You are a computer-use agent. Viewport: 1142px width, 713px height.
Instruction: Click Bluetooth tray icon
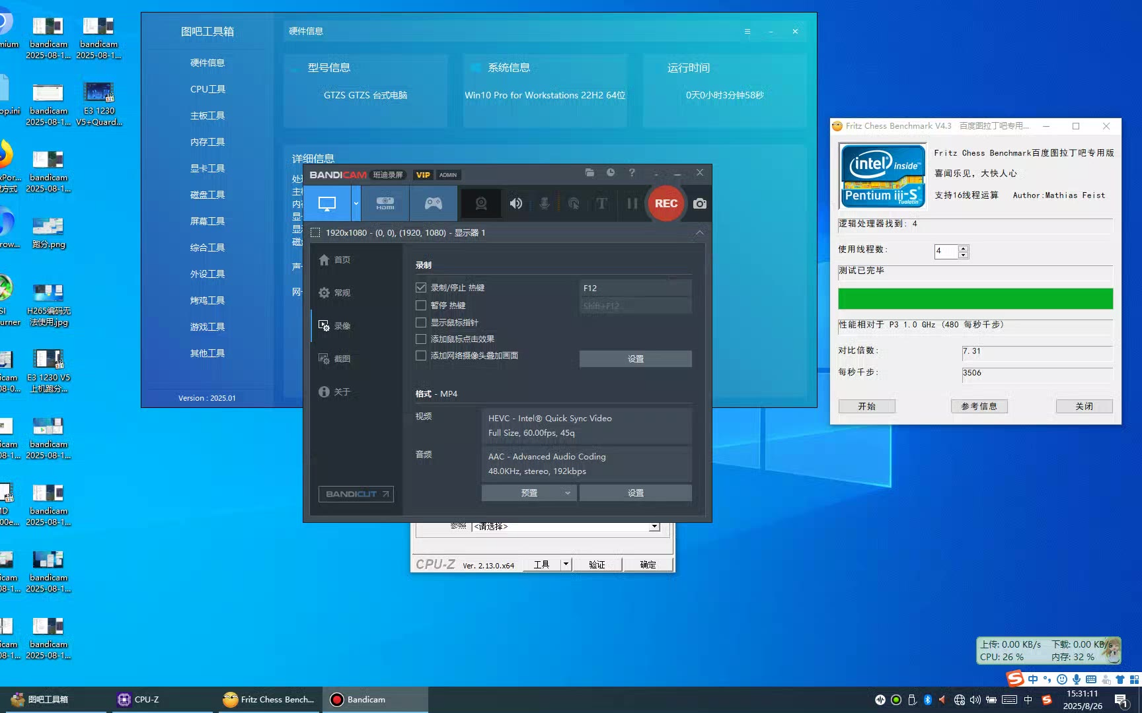click(927, 700)
